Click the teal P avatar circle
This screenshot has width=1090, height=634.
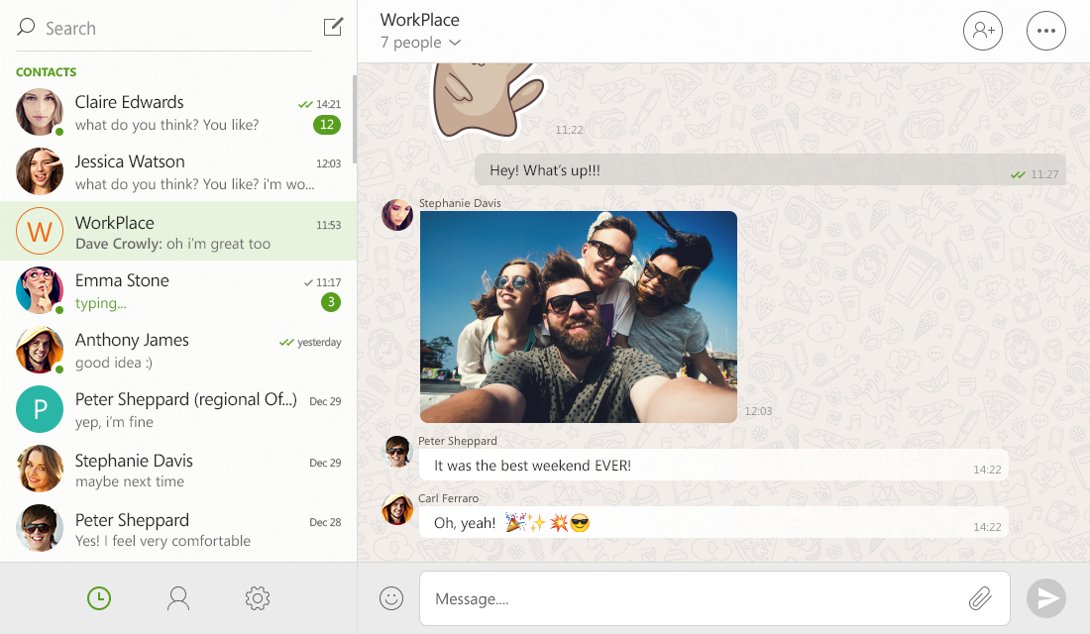pyautogui.click(x=40, y=409)
